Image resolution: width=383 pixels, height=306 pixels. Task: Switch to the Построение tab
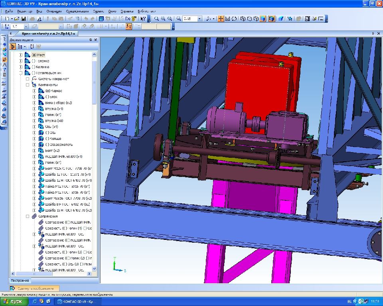(x=20, y=280)
